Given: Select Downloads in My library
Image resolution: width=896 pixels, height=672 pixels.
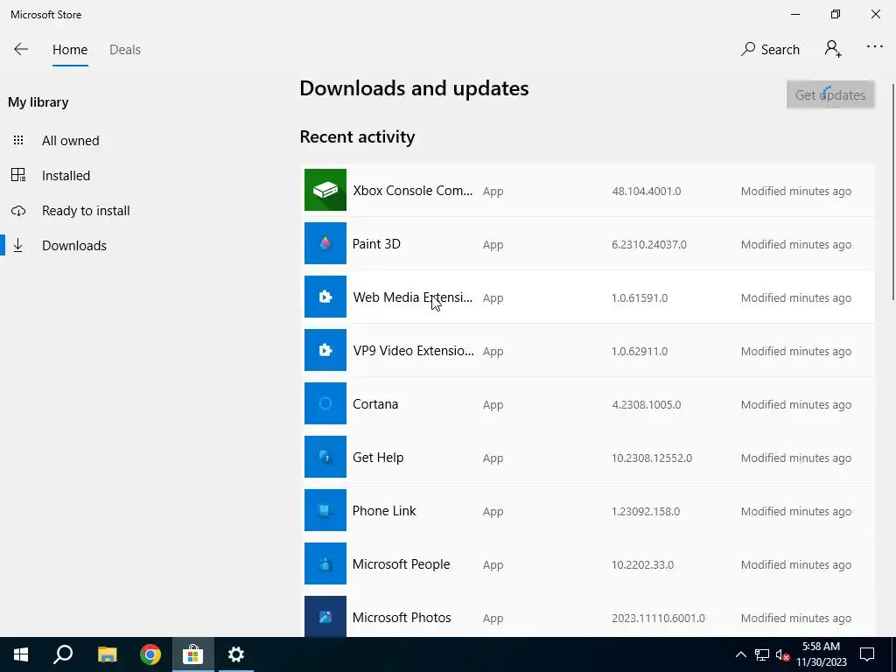Looking at the screenshot, I should click(x=74, y=246).
